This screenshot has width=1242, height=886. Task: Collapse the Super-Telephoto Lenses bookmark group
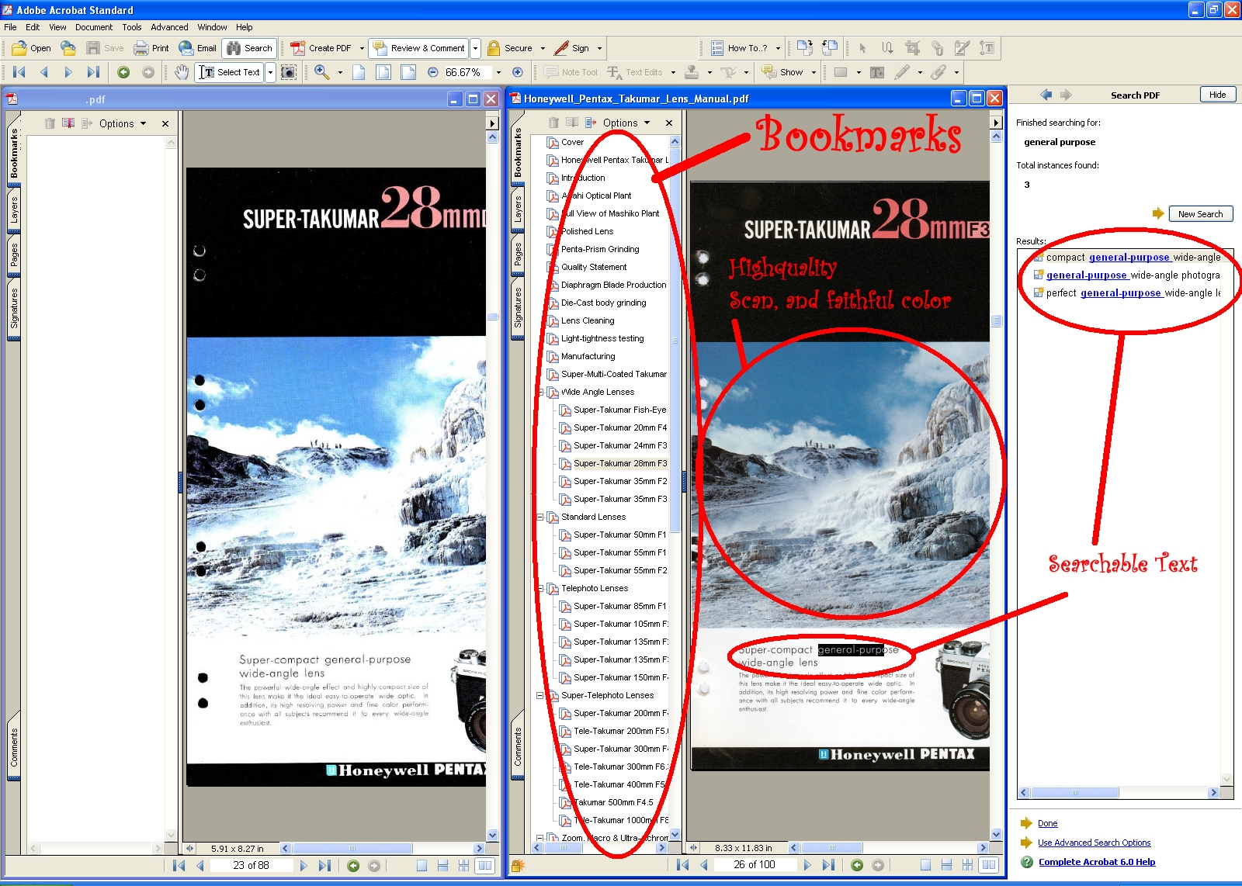click(x=540, y=696)
